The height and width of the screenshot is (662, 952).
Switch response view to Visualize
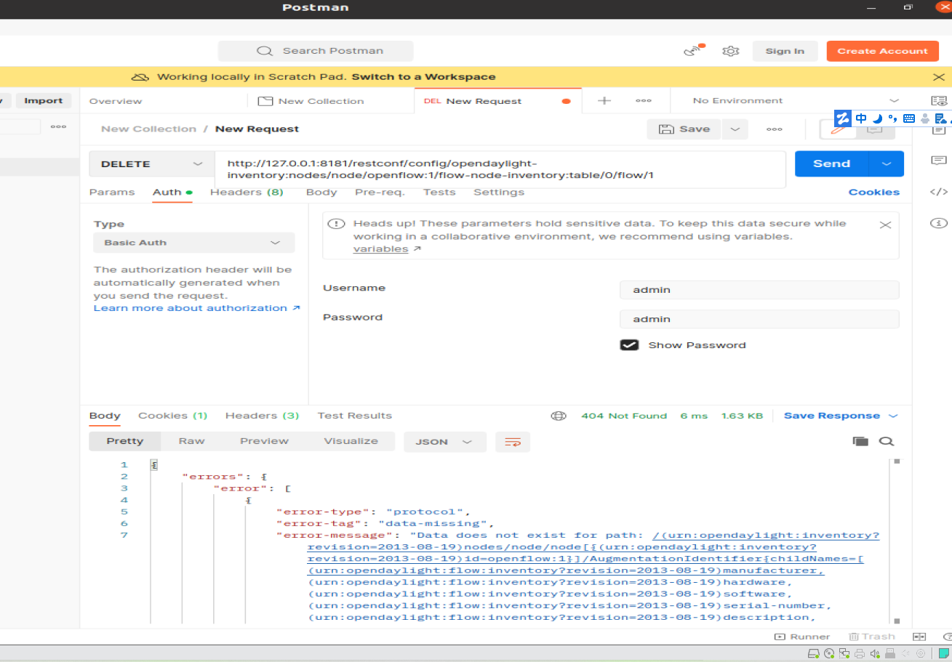point(351,441)
